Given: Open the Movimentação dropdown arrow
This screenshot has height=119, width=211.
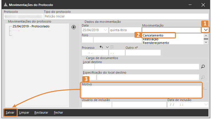Looking at the screenshot, I should (x=206, y=29).
